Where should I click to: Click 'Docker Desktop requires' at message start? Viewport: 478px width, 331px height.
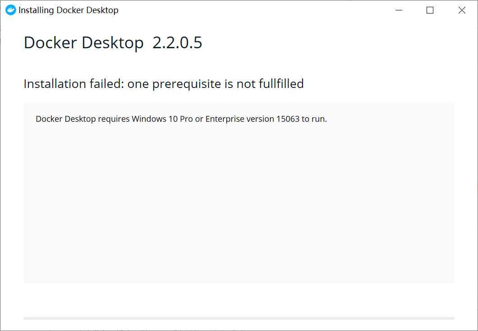83,119
